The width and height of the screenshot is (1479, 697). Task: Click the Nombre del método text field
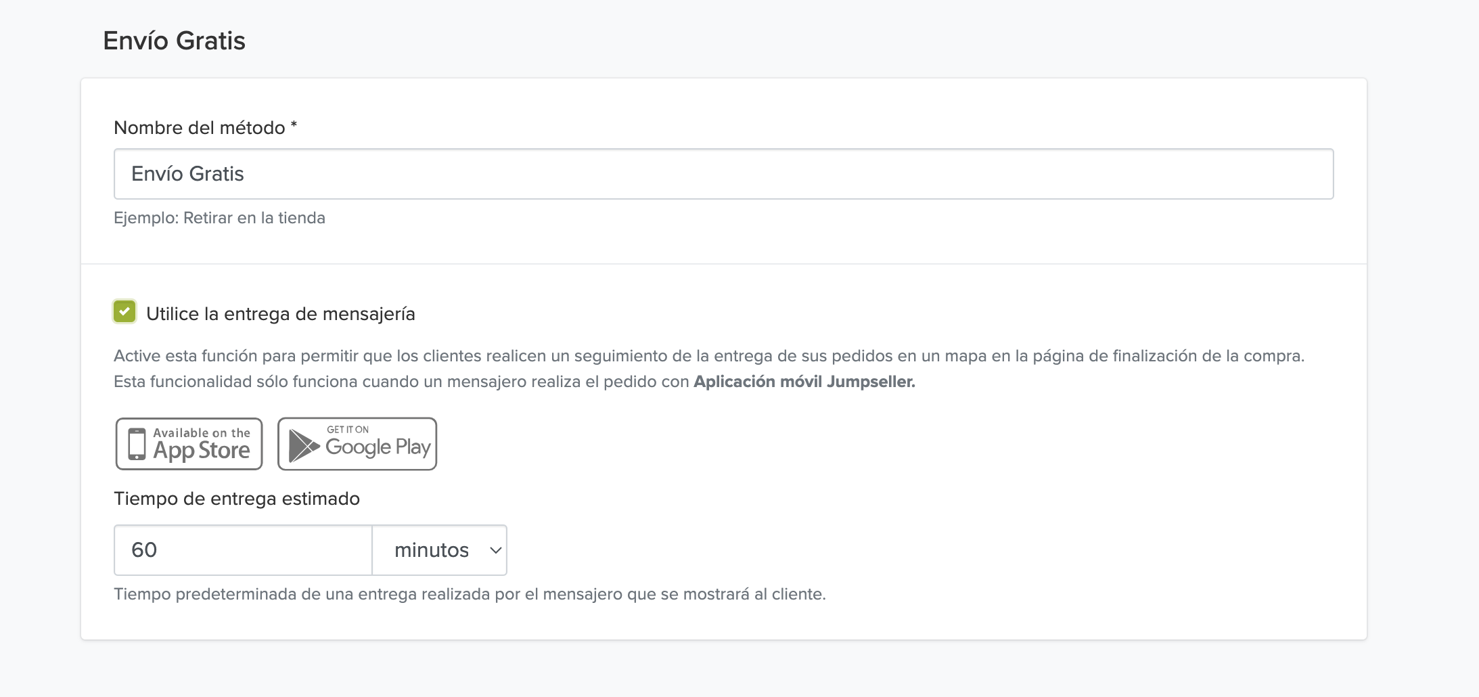click(723, 174)
